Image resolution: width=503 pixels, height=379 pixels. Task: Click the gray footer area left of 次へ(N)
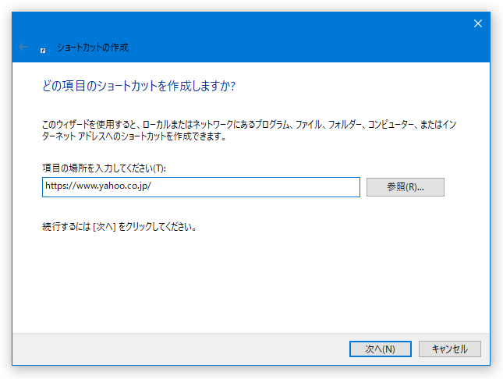tap(179, 349)
